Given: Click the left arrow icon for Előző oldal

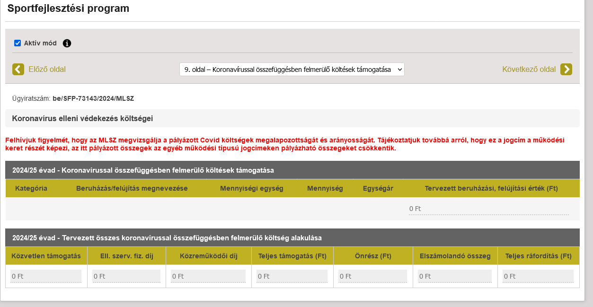Looking at the screenshot, I should [18, 70].
